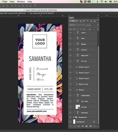Click the shape layer filter icon
The width and height of the screenshot is (118, 132).
91,21
